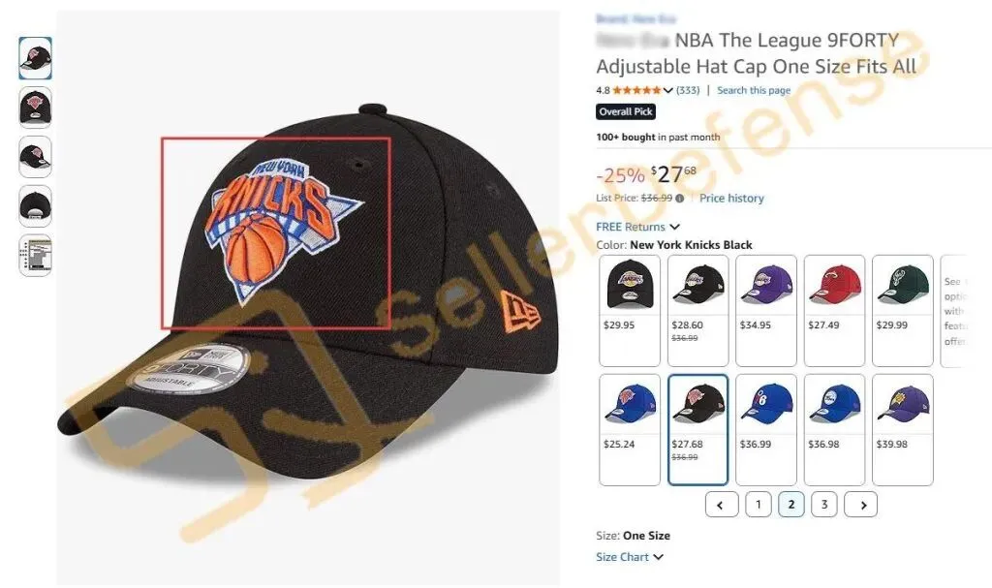Select color page 1

pyautogui.click(x=759, y=505)
